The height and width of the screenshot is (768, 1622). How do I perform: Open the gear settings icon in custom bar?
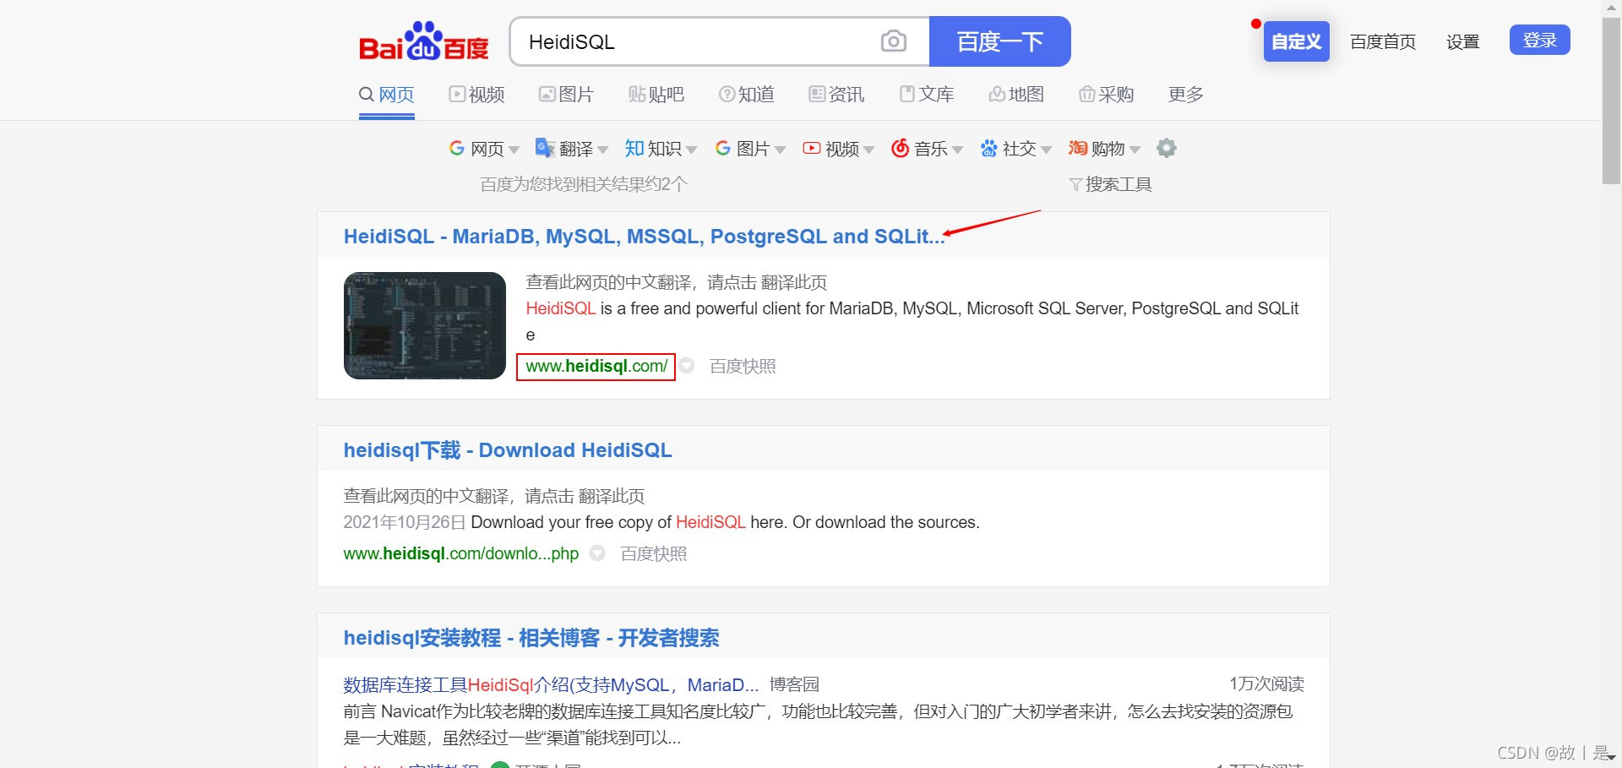click(1167, 148)
